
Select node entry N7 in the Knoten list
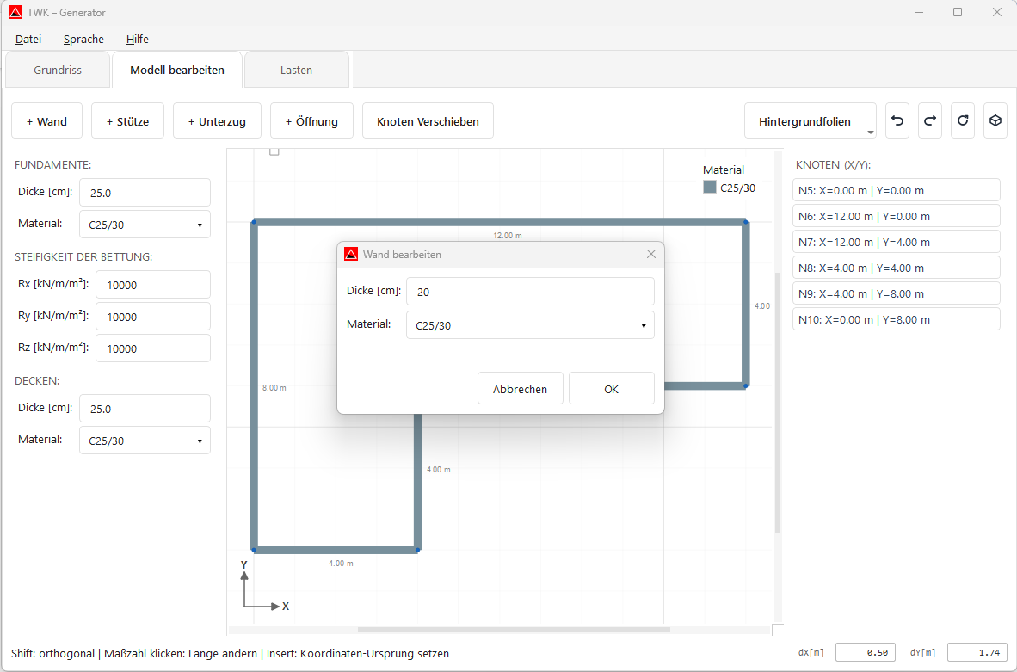tap(896, 241)
